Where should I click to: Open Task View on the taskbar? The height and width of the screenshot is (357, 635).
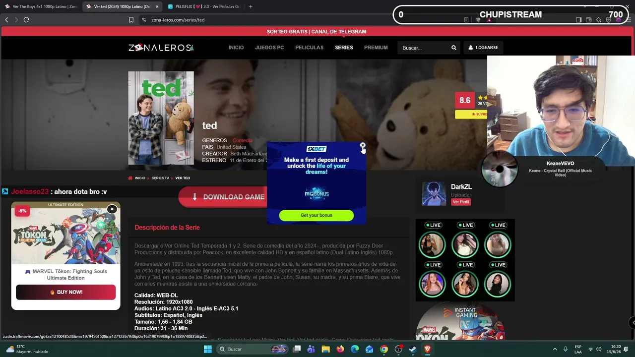[297, 349]
